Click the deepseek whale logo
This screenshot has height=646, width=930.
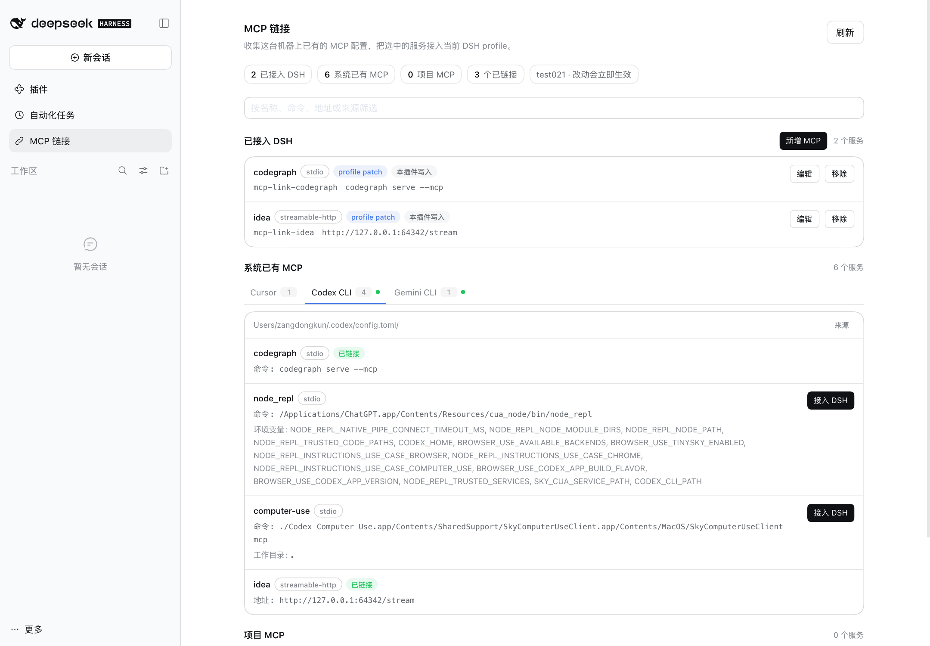tap(18, 23)
